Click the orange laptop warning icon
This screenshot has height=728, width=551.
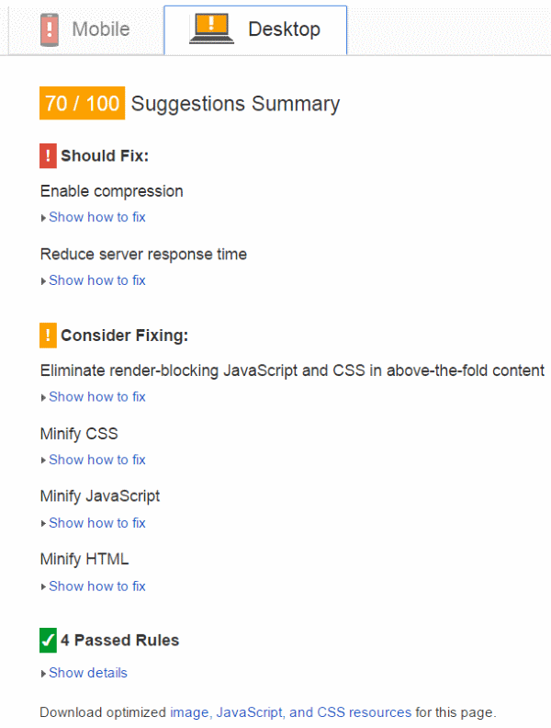point(211,28)
